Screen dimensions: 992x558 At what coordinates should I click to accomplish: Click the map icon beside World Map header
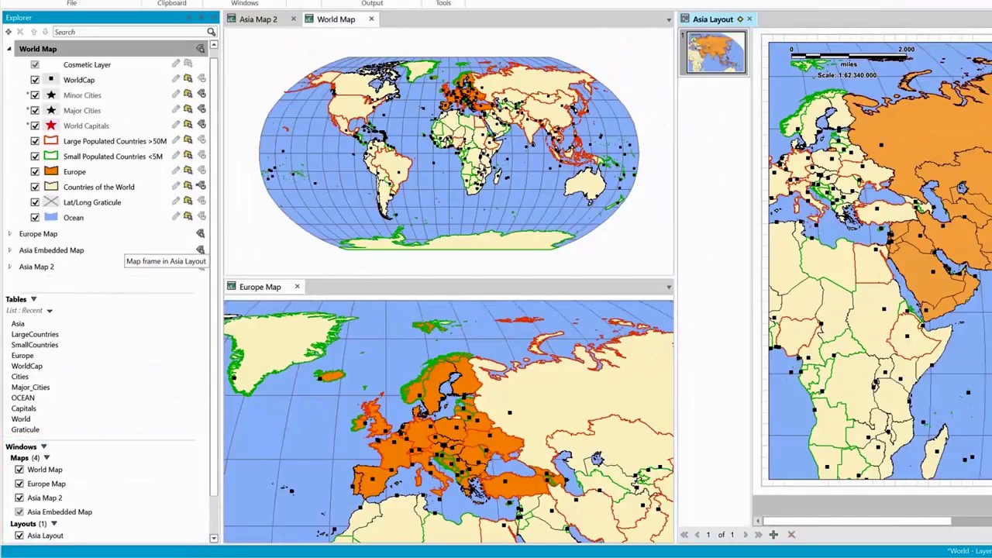point(201,49)
